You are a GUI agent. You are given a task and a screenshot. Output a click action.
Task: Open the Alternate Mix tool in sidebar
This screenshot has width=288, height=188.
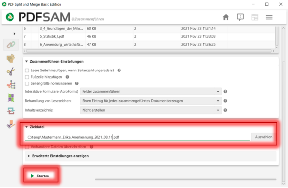(11, 59)
